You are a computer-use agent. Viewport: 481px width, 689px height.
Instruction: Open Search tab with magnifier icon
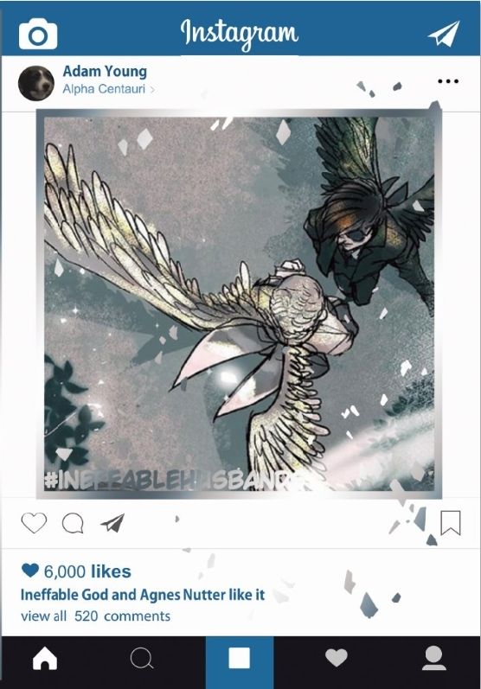pyautogui.click(x=142, y=659)
